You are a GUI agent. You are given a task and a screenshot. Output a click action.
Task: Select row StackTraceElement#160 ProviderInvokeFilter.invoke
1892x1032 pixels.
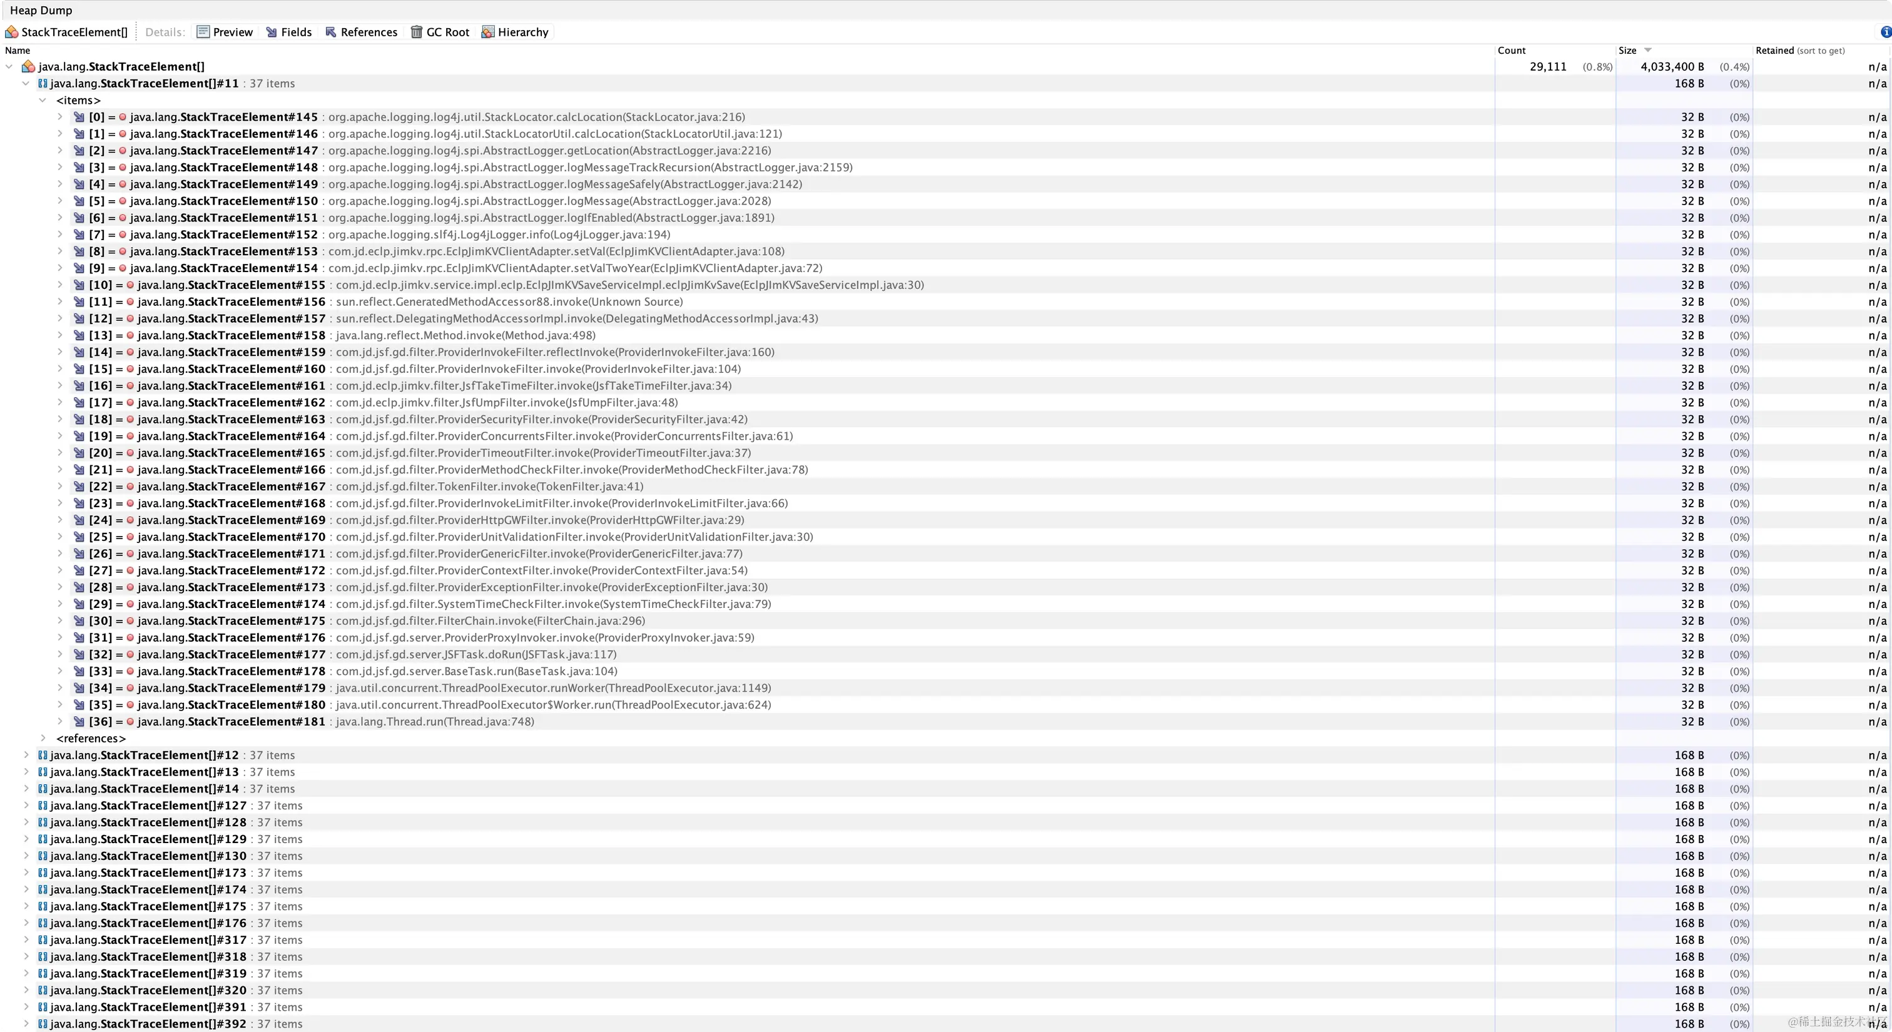pos(537,369)
